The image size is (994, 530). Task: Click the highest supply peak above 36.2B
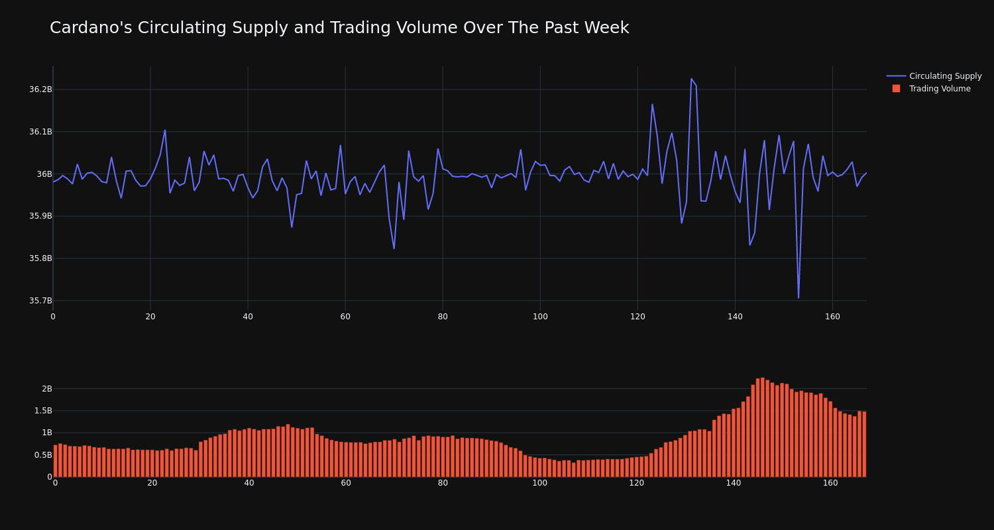(691, 79)
